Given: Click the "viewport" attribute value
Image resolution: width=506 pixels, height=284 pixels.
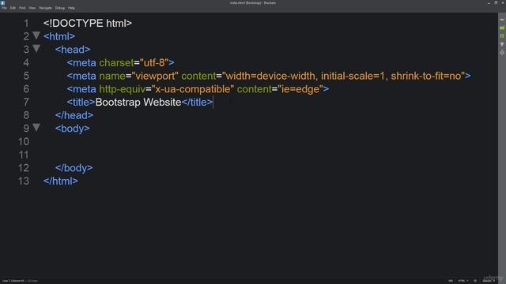Looking at the screenshot, I should pyautogui.click(x=155, y=76).
